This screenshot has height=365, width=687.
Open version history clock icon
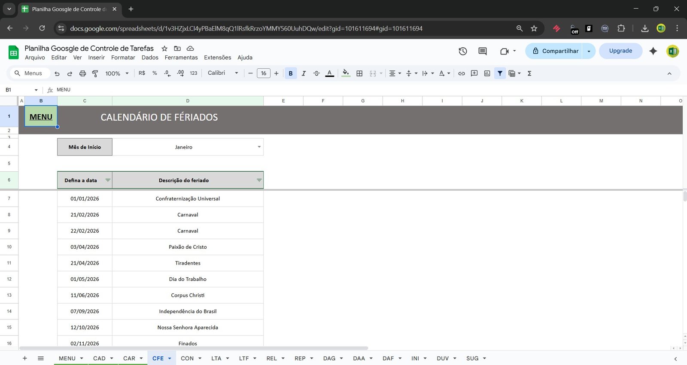click(x=462, y=51)
